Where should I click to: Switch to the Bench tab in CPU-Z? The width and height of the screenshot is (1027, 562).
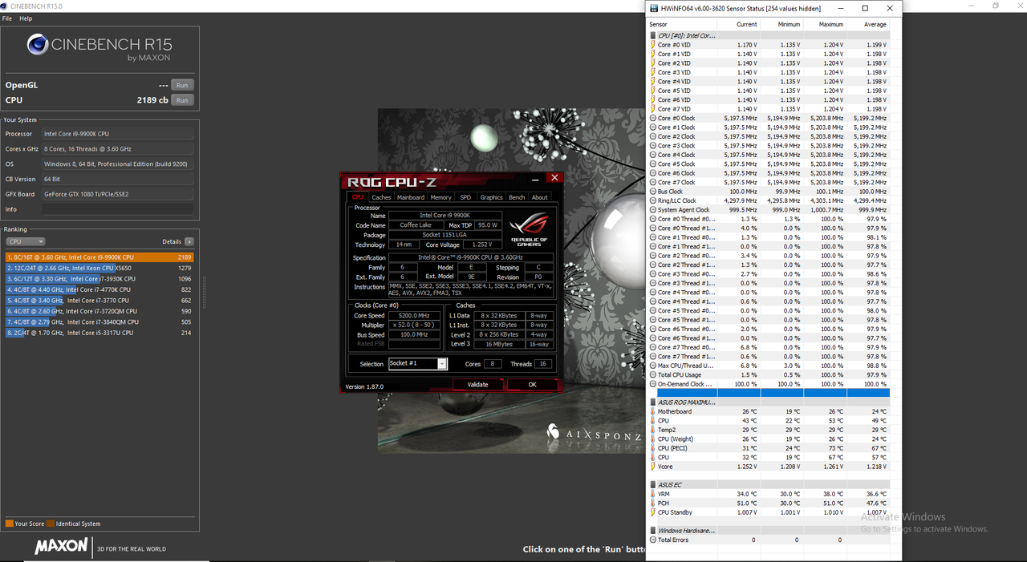click(x=517, y=197)
